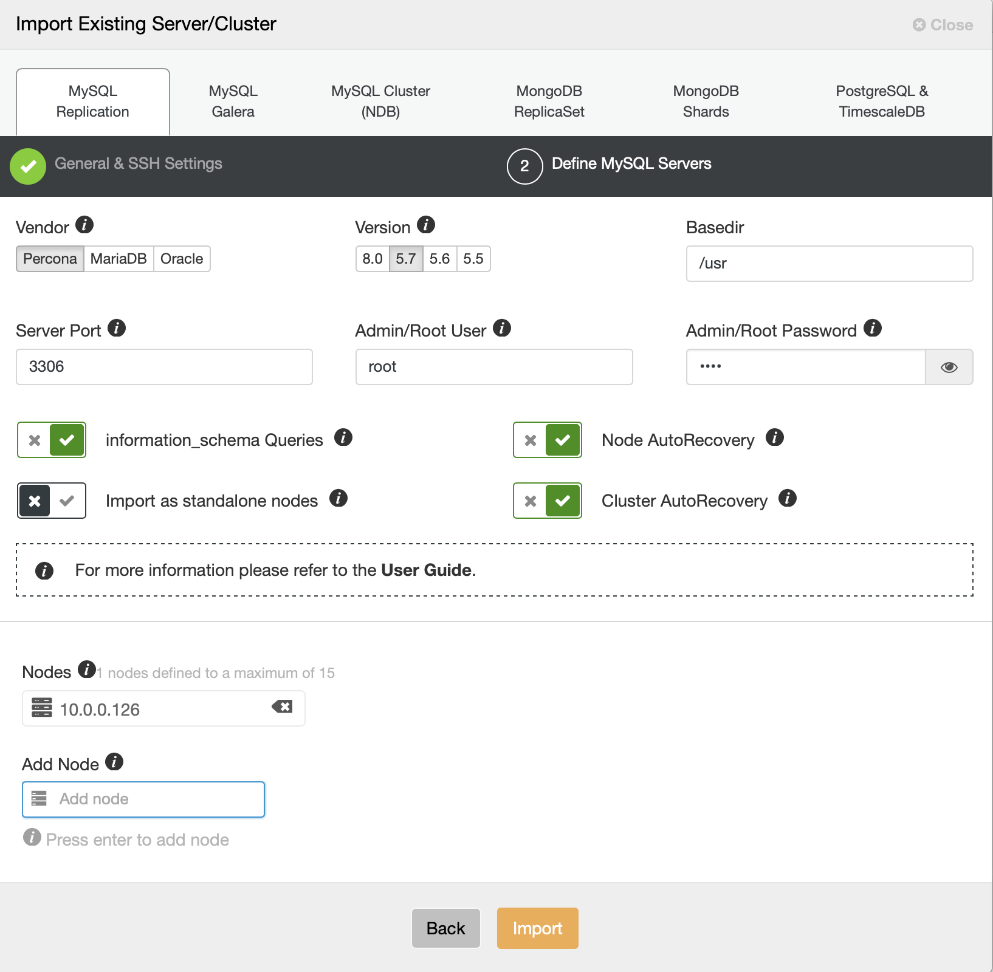Choose version 8.0
Image resolution: width=993 pixels, height=972 pixels.
(x=373, y=259)
